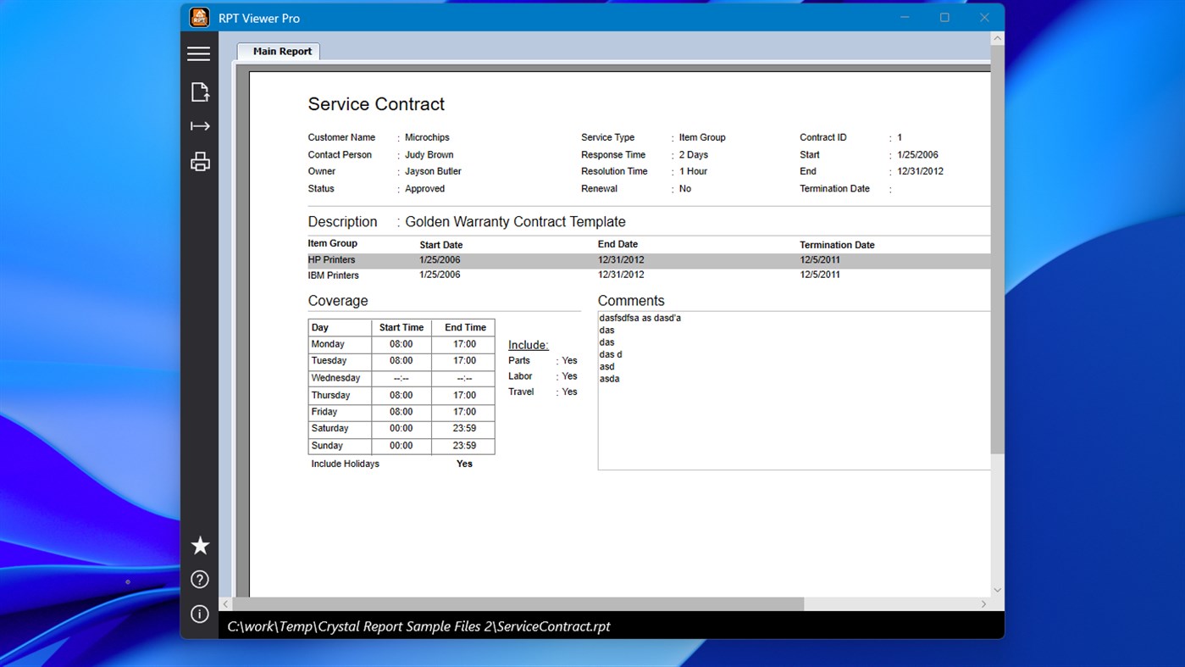Click the star favorites icon

coord(200,545)
